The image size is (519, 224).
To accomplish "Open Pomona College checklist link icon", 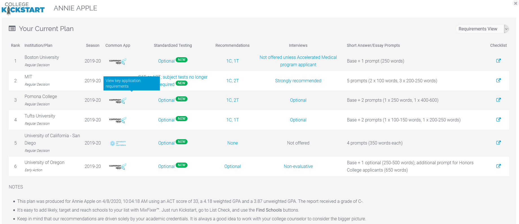I will pos(498,100).
